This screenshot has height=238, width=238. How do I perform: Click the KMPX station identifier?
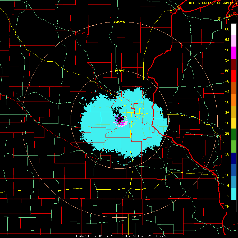(x=127, y=236)
